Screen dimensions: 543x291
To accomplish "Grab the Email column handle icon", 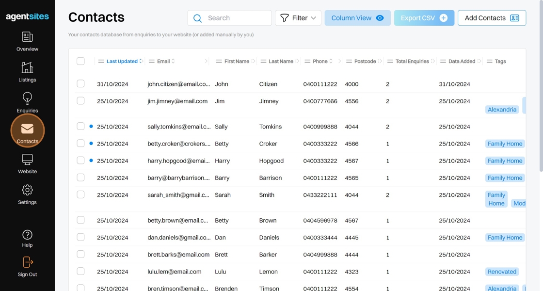I will pos(151,61).
